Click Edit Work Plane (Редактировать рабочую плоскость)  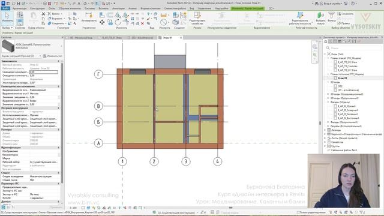[300, 18]
